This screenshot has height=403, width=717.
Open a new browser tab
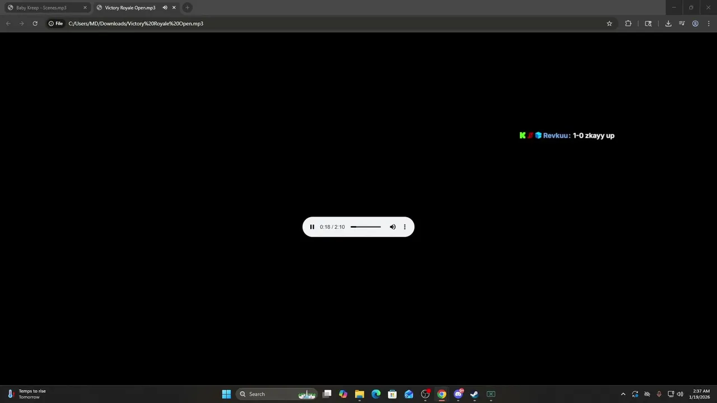tap(188, 8)
